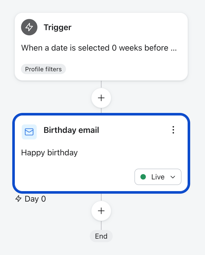Open the 'When a date is selected' description
The width and height of the screenshot is (205, 255).
click(99, 48)
